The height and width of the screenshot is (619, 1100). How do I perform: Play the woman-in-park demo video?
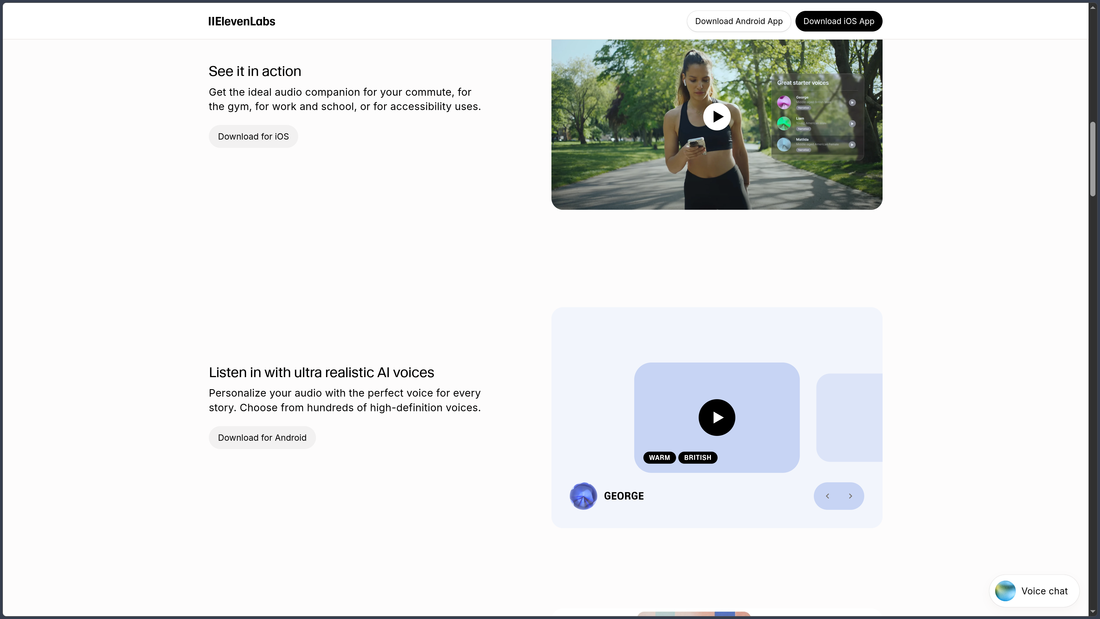point(716,117)
